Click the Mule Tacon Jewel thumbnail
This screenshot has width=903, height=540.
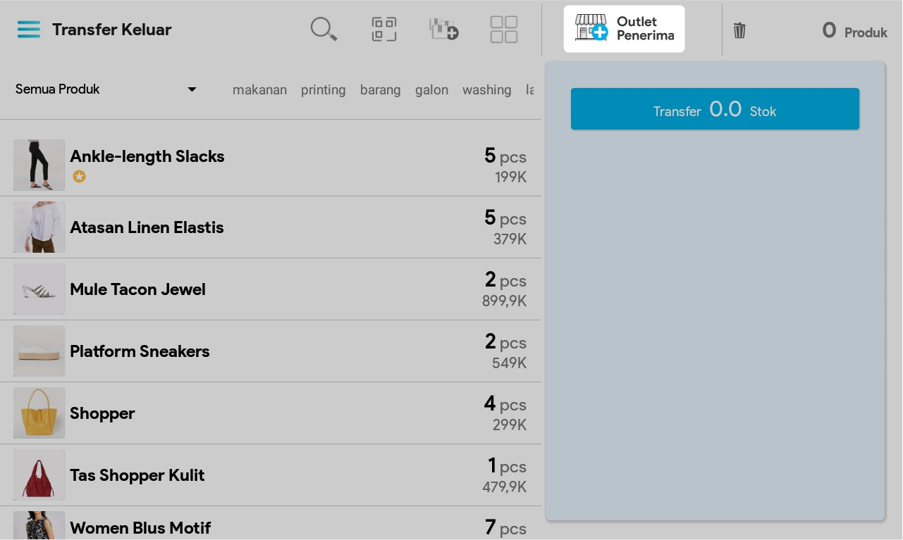39,289
